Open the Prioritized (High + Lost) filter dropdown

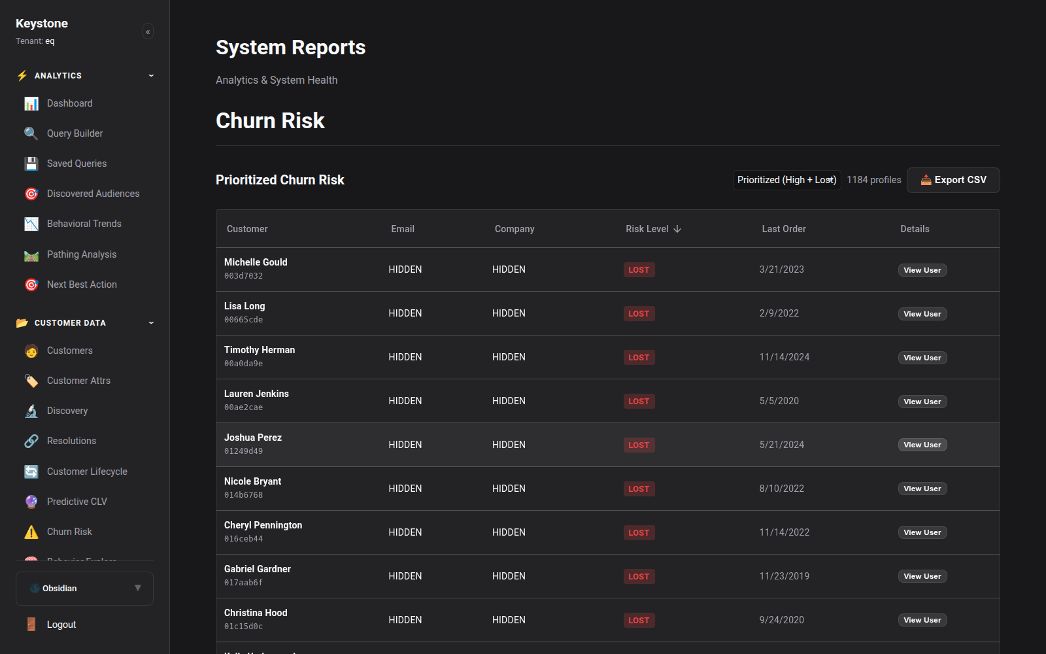tap(786, 180)
